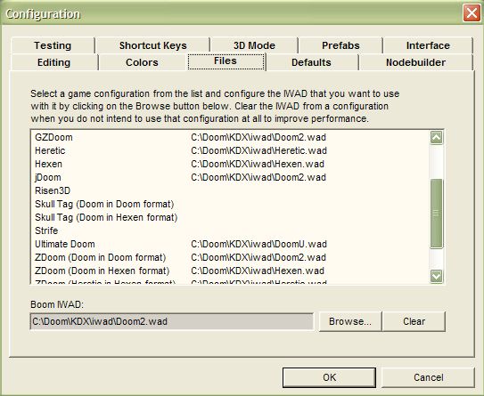Select the GZDoom configuration row
The height and width of the screenshot is (396, 484).
pos(230,137)
